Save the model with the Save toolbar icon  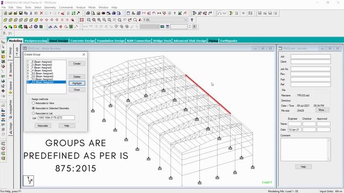point(20,13)
